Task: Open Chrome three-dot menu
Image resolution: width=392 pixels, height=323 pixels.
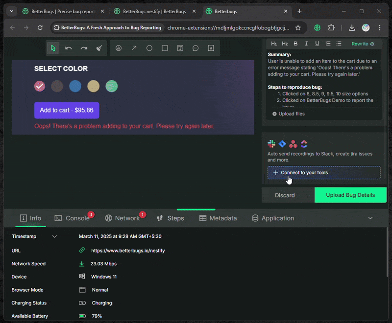Action: click(x=379, y=28)
